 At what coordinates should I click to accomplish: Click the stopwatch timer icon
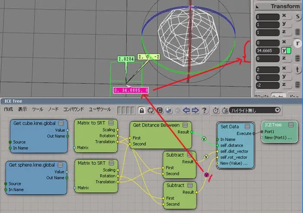click(216, 110)
